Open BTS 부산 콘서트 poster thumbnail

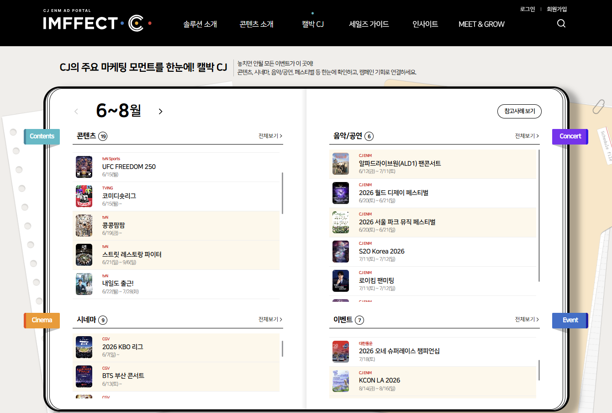click(x=84, y=376)
